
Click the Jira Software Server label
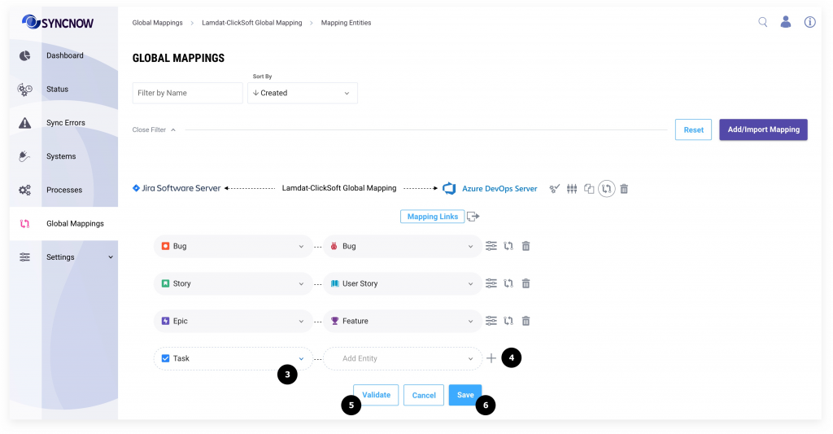(181, 188)
